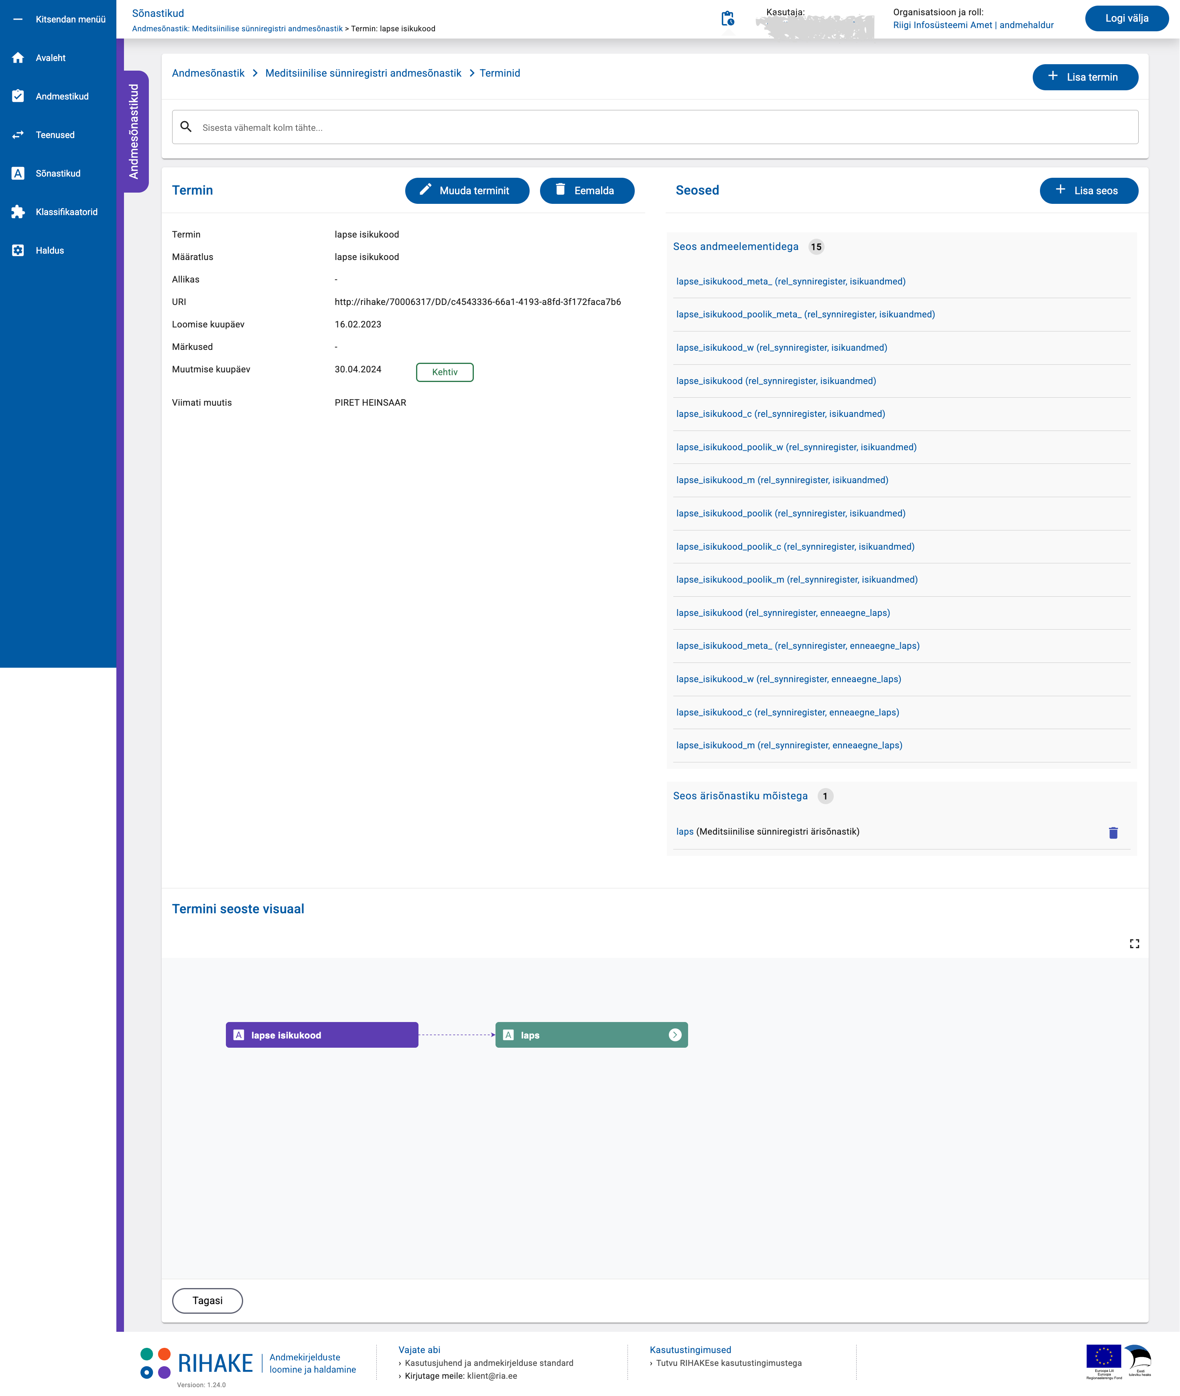This screenshot has width=1180, height=1396.
Task: Click the Andmesõnastikud vertical purple tab
Action: tap(134, 132)
